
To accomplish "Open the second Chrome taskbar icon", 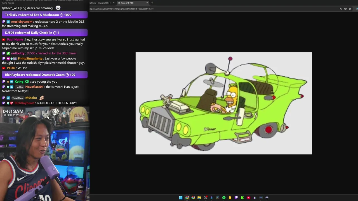I will click(193, 198).
